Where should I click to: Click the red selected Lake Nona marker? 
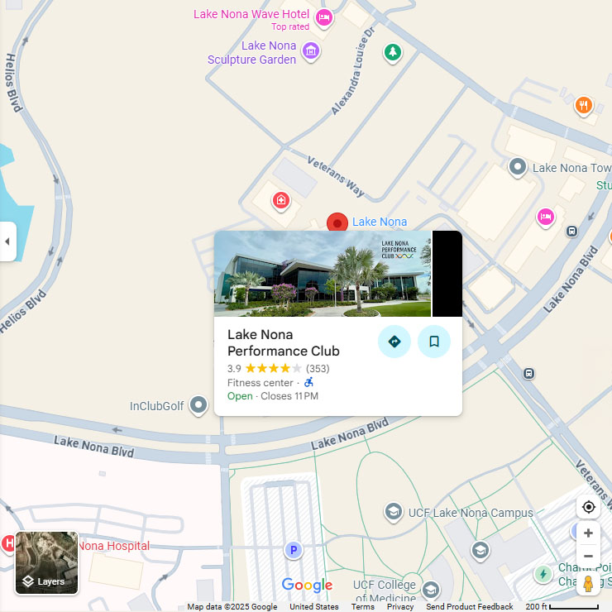[337, 222]
